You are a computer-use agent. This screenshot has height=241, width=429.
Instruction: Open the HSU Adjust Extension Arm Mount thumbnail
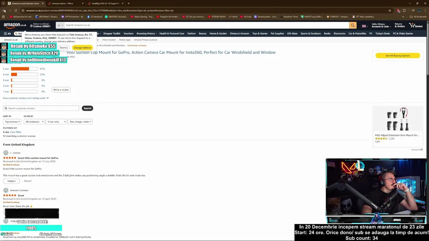[397, 119]
